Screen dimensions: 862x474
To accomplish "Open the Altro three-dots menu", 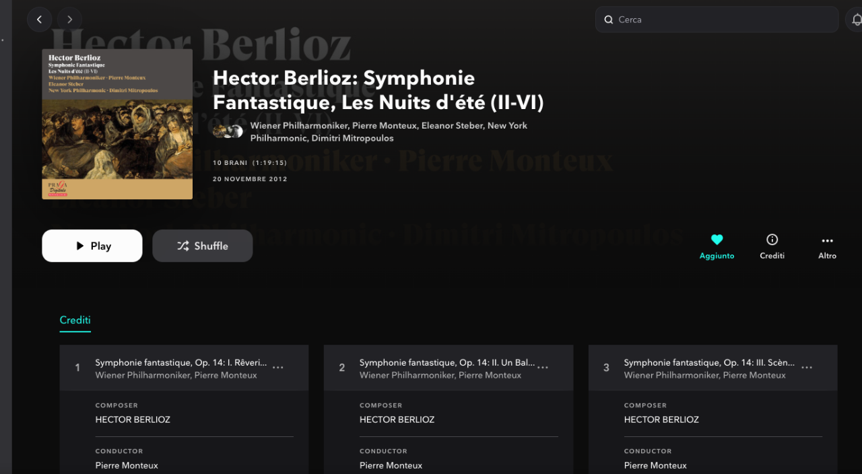I will point(827,240).
